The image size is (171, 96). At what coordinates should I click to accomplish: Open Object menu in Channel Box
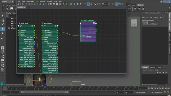[x=156, y=18]
